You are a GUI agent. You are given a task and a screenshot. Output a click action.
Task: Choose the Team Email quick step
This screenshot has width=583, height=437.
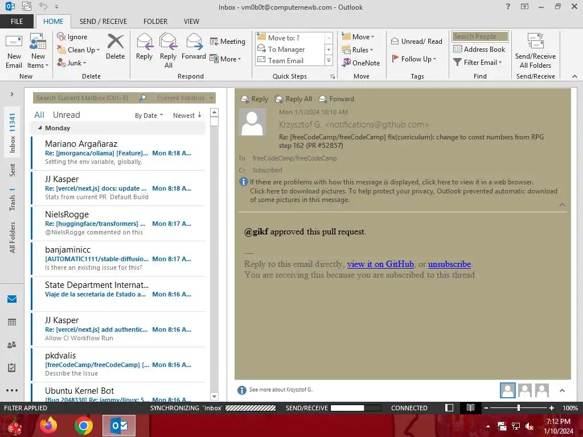290,60
